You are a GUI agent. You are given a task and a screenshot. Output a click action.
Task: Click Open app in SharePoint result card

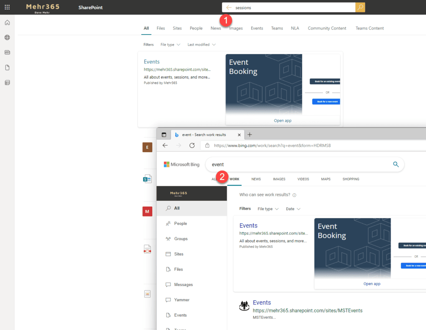[282, 121]
